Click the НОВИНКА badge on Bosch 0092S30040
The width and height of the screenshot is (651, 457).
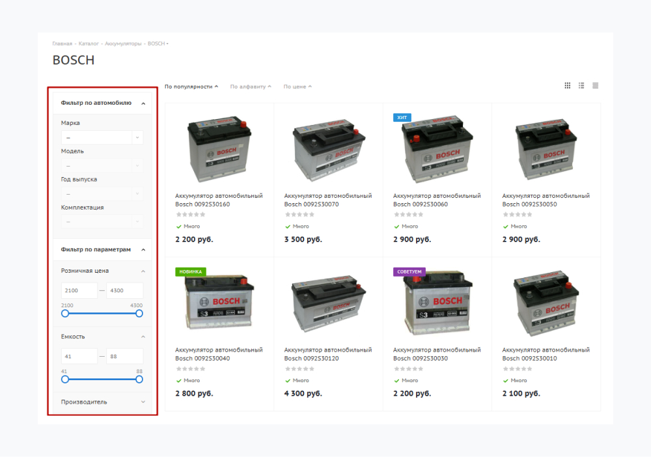click(190, 271)
